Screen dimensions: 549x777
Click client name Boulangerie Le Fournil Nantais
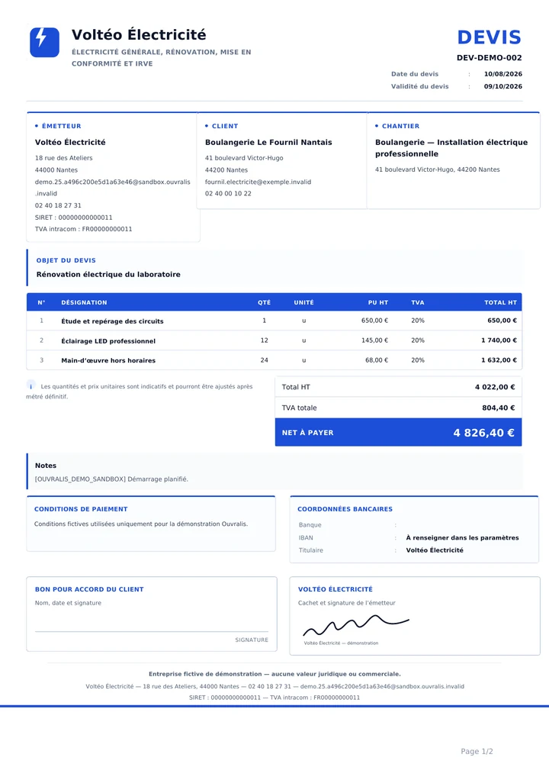(x=268, y=142)
